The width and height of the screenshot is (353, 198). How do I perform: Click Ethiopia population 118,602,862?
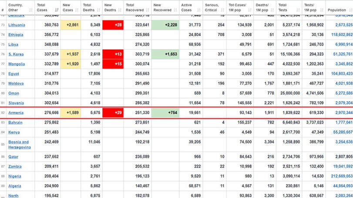pyautogui.click(x=342, y=35)
